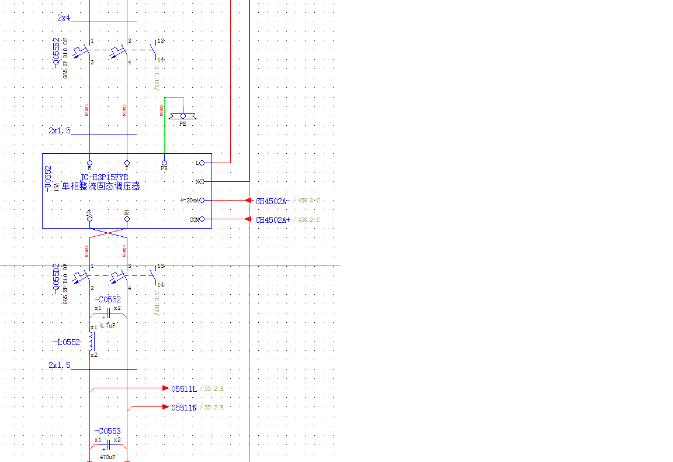
Task: Select Q055D2 auxiliary contact 13-14
Action: coord(154,275)
